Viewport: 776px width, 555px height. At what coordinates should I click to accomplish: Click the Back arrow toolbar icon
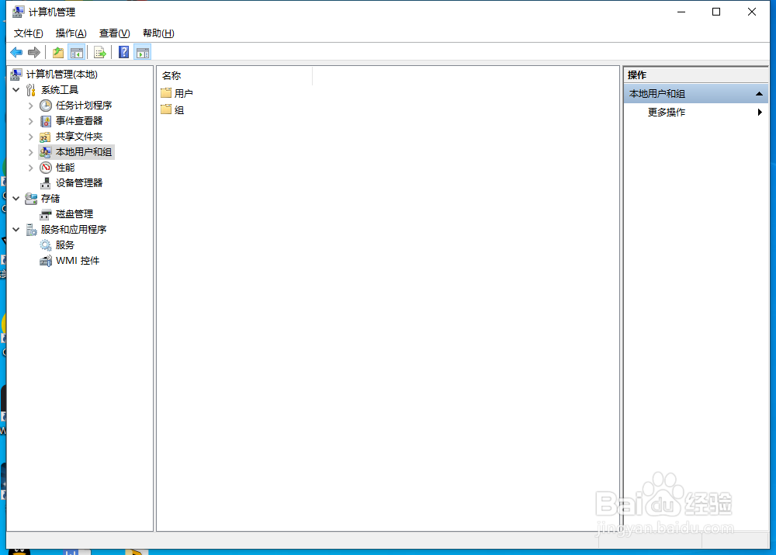tap(16, 52)
